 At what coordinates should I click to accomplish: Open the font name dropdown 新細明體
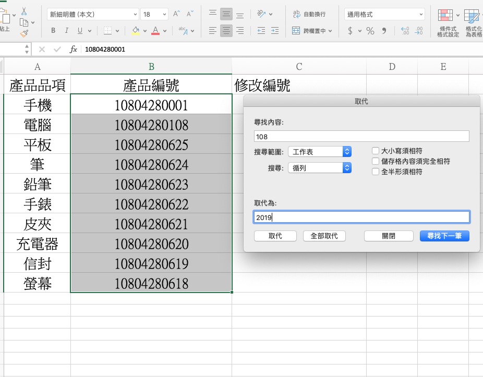coord(93,14)
